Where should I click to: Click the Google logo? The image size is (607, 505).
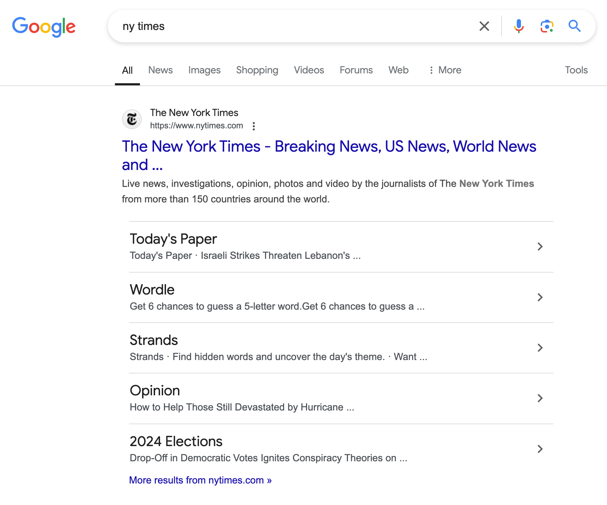[44, 27]
